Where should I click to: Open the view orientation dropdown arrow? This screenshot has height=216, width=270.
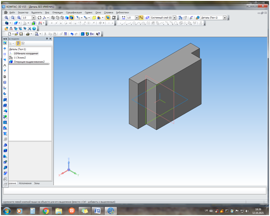point(48,17)
